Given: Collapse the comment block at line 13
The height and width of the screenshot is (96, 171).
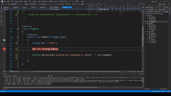Looking at the screenshot, I should (18, 12).
